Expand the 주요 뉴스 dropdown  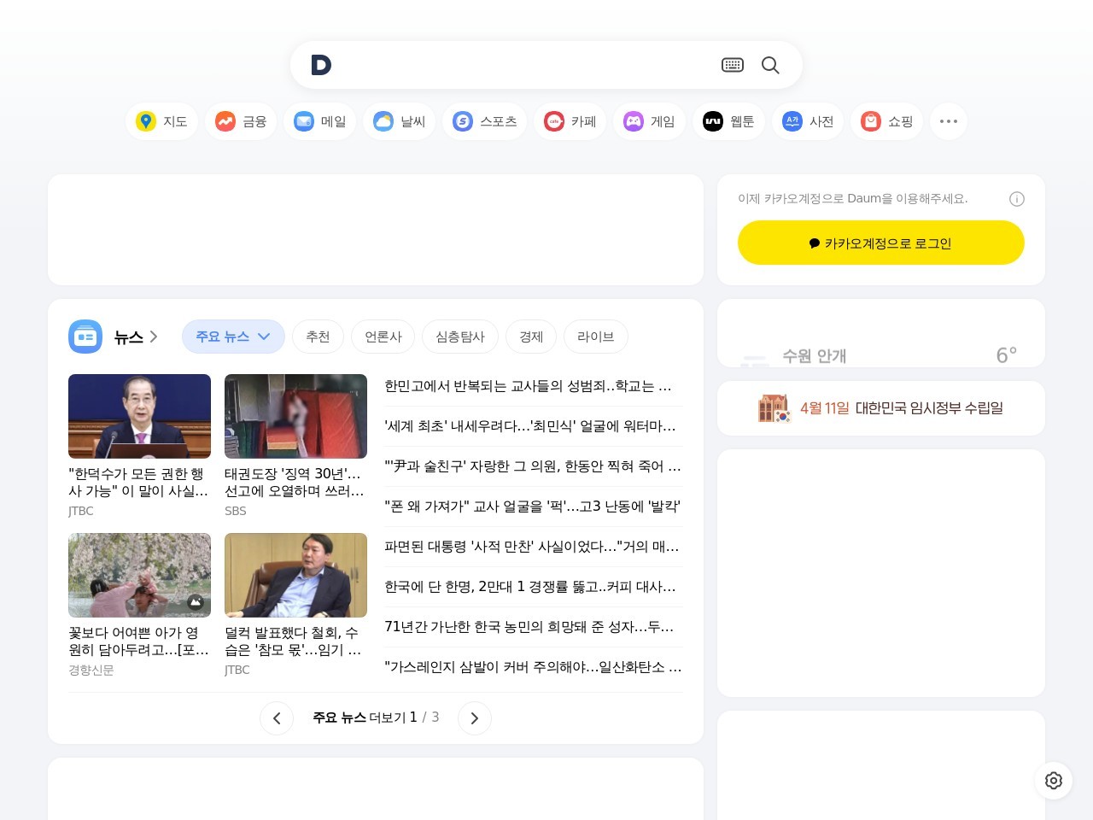(x=233, y=337)
